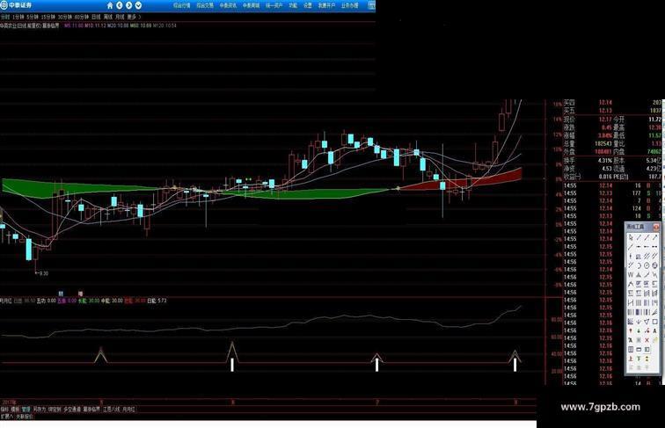Expand 更多 period options
Screen dimensions: 665x428
[132, 17]
